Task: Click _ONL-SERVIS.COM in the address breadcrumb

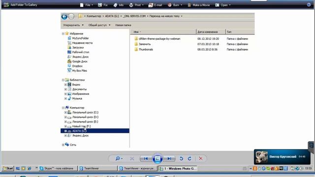Action: [134, 16]
